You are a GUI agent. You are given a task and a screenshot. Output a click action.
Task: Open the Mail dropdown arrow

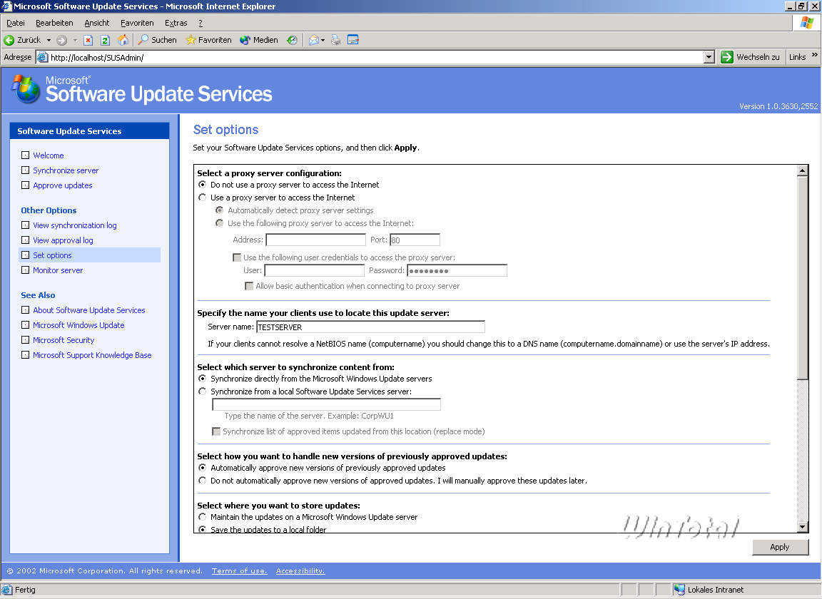(x=323, y=40)
